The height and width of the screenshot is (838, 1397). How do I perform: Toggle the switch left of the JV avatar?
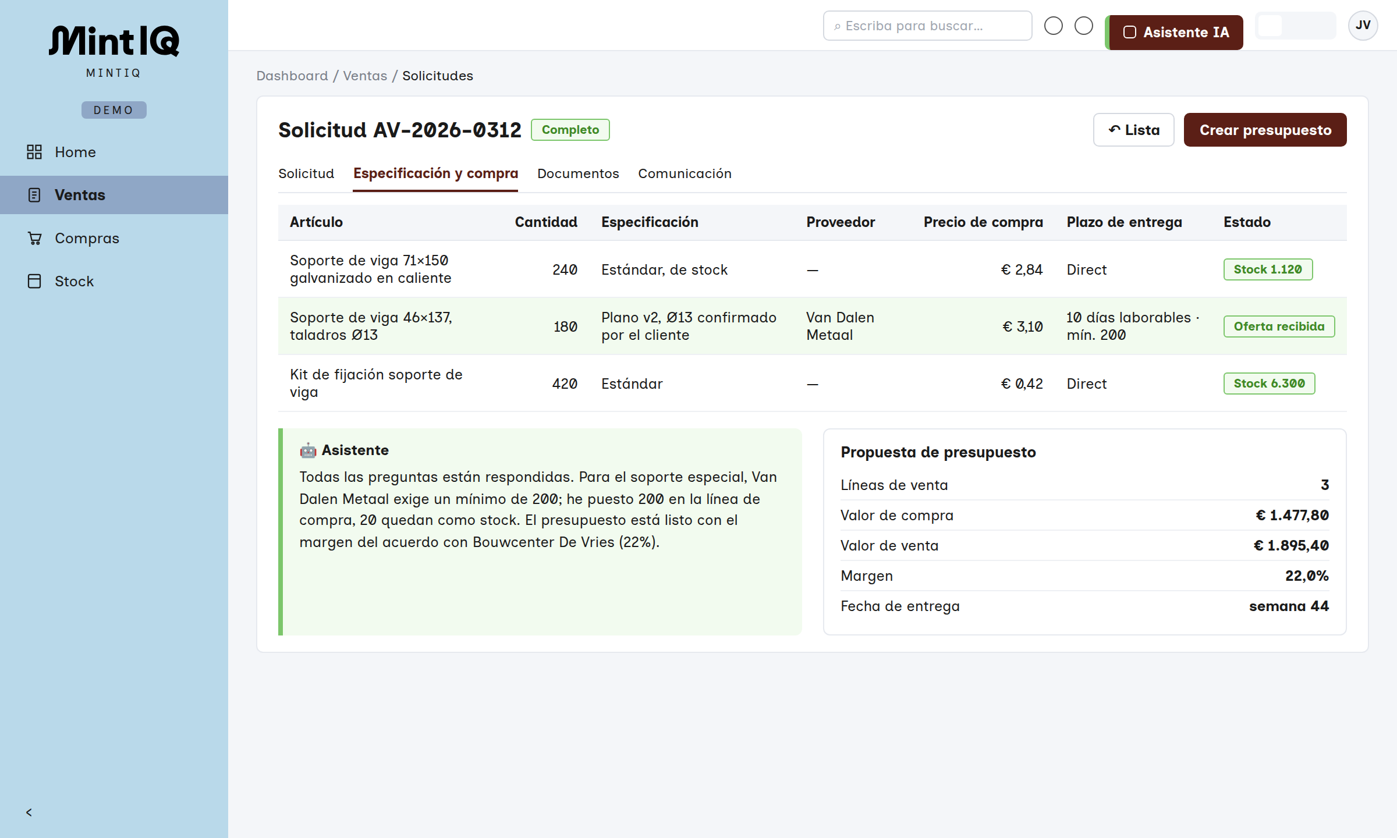[1296, 26]
